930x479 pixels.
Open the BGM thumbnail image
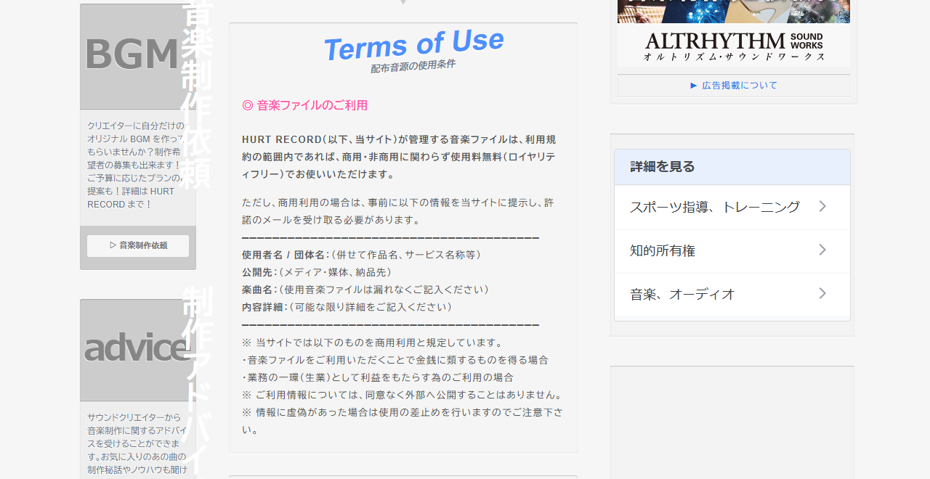point(137,57)
